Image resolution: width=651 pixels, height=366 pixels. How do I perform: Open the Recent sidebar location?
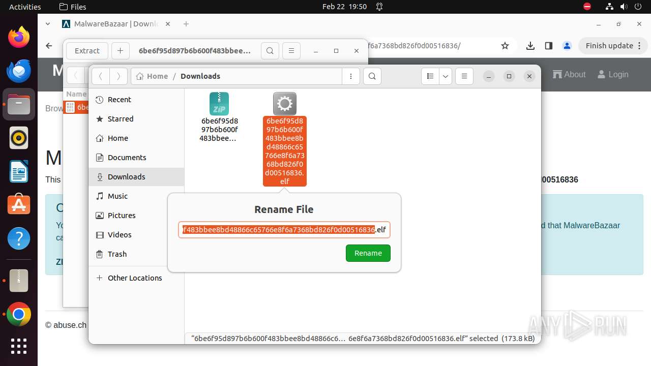click(136, 100)
